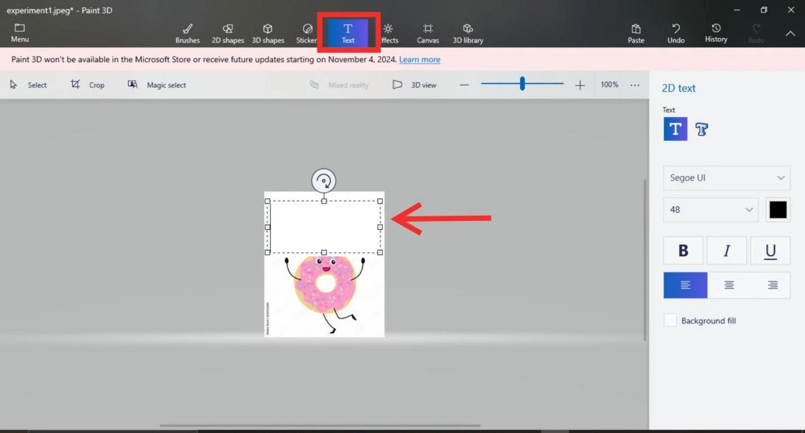Select the Text tool tab

(x=348, y=33)
